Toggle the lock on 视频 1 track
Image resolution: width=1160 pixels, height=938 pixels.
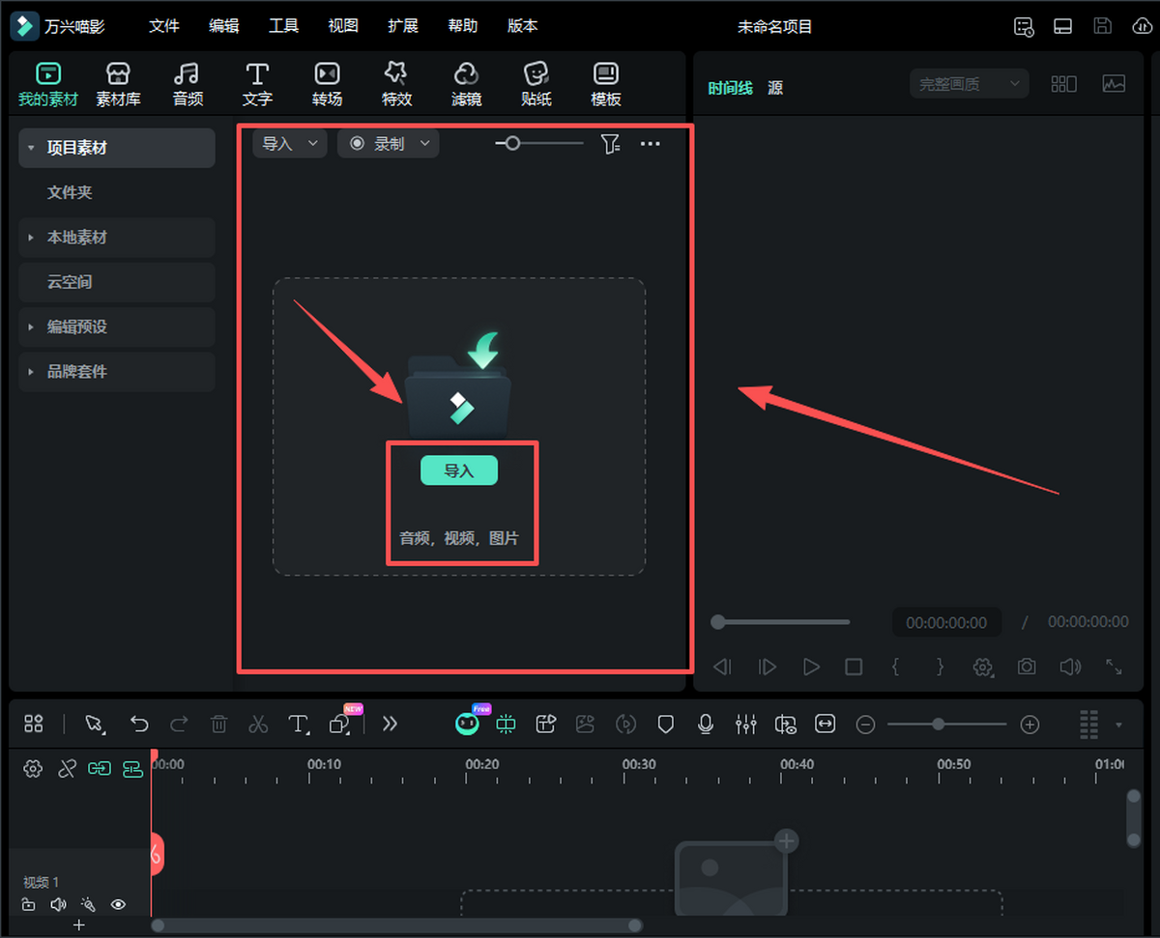(29, 905)
